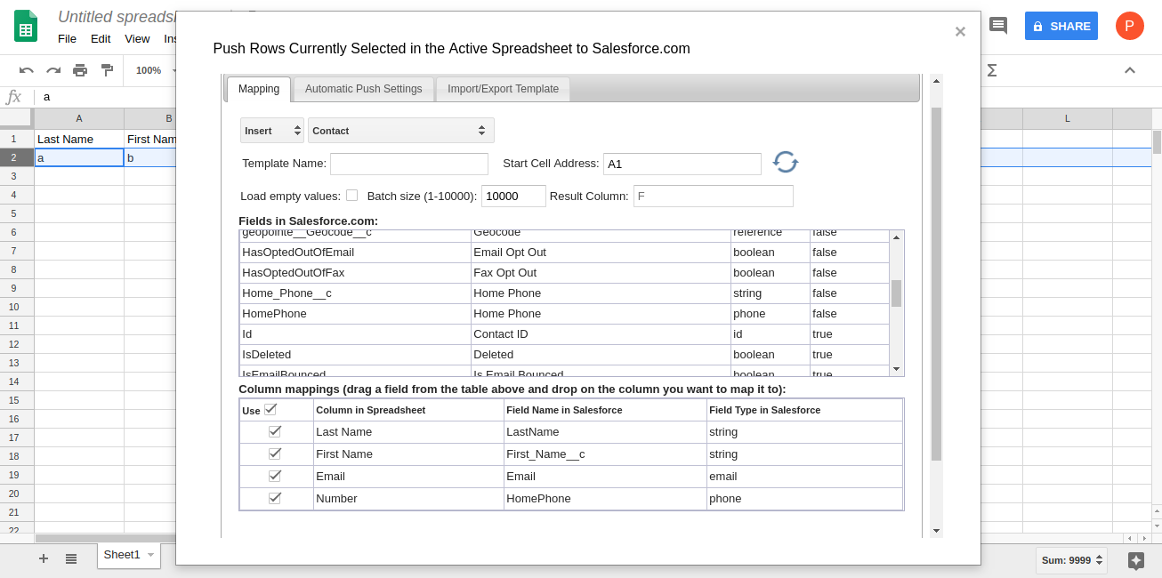This screenshot has height=578, width=1162.
Task: Open the Insert operation dropdown
Action: click(272, 131)
